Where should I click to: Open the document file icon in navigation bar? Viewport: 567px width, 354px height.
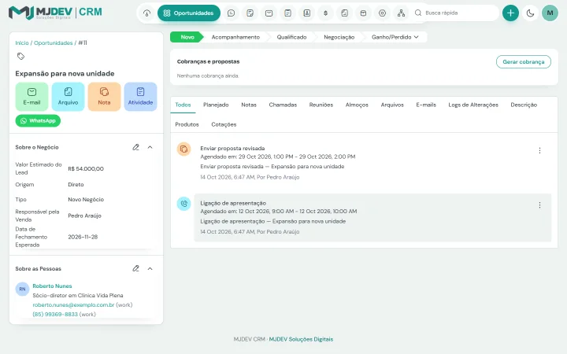click(345, 13)
